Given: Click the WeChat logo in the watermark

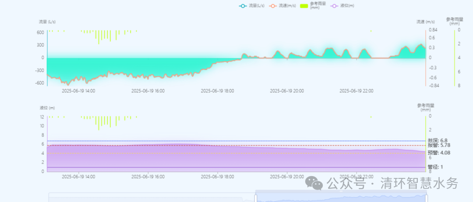Looking at the screenshot, I should (x=315, y=183).
